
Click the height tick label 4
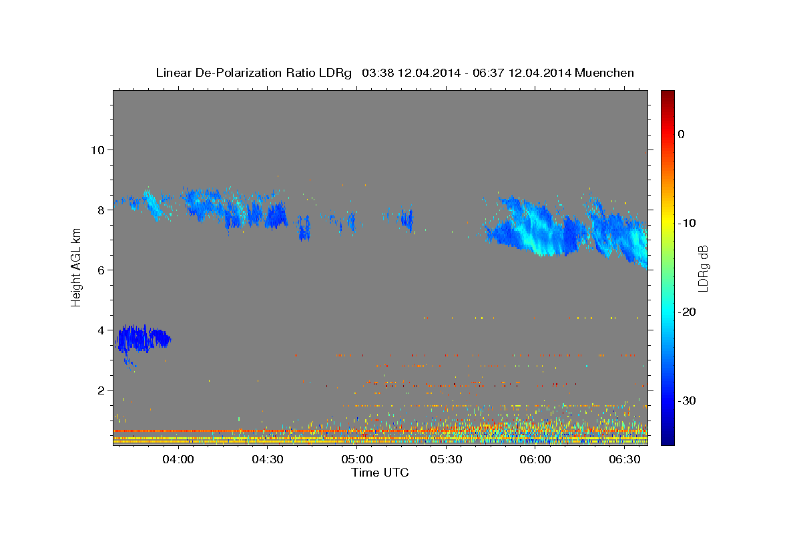(x=101, y=330)
